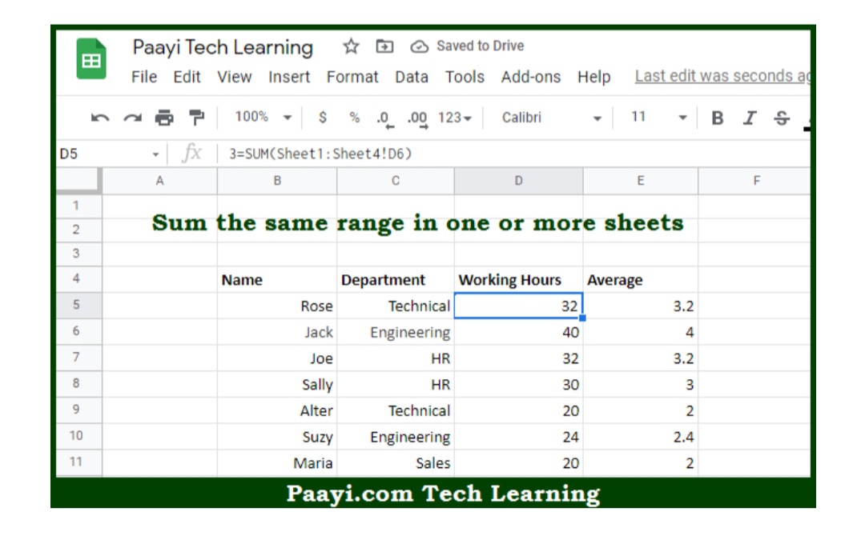Toggle strikethrough formatting
865x536 pixels.
(782, 118)
